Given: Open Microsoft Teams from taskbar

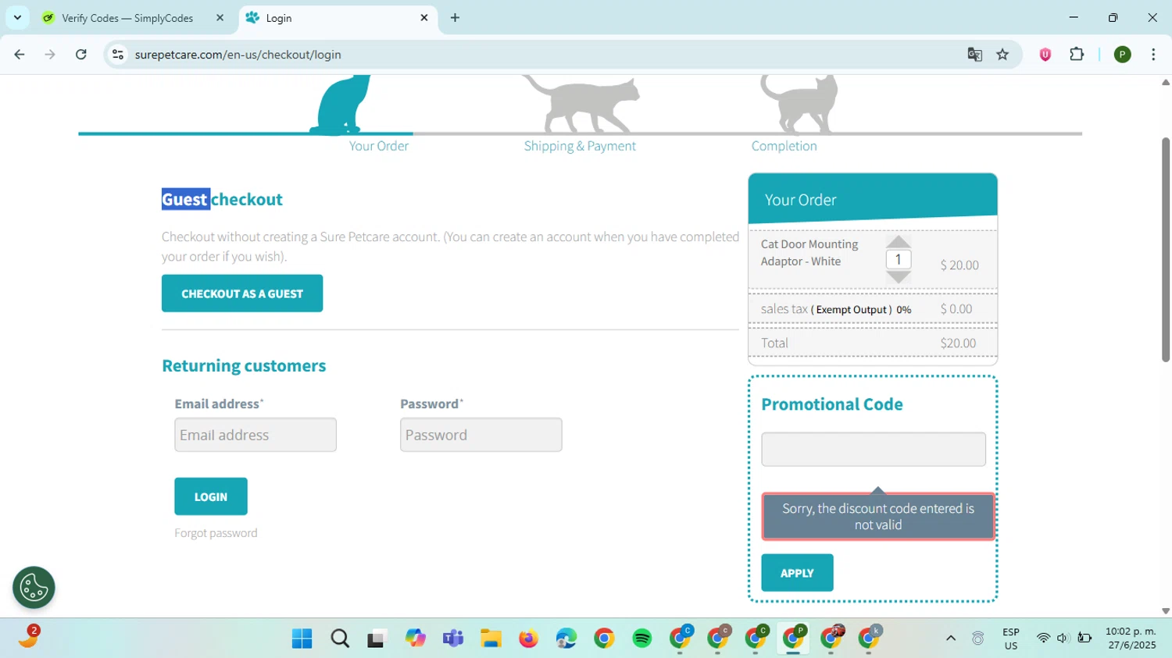Looking at the screenshot, I should [x=453, y=638].
